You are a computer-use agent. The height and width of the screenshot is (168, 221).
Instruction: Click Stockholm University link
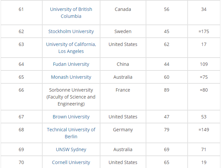pos(71,31)
